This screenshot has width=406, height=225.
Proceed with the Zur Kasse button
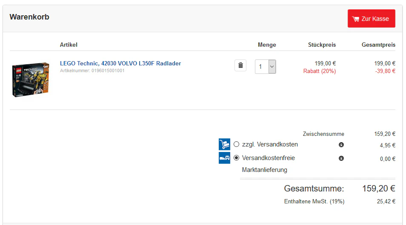pyautogui.click(x=371, y=19)
